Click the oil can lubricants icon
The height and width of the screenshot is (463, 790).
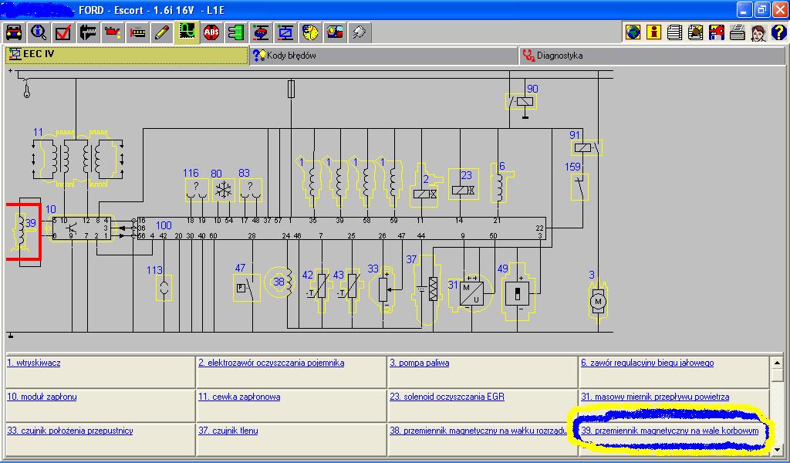tap(112, 32)
